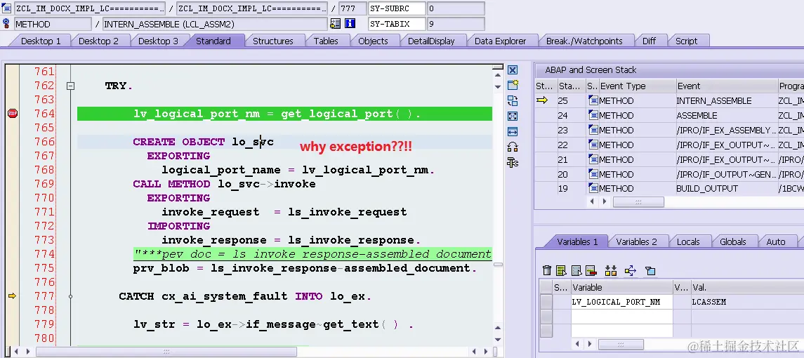
Task: Close the source code tool with the X icon
Action: [x=512, y=70]
